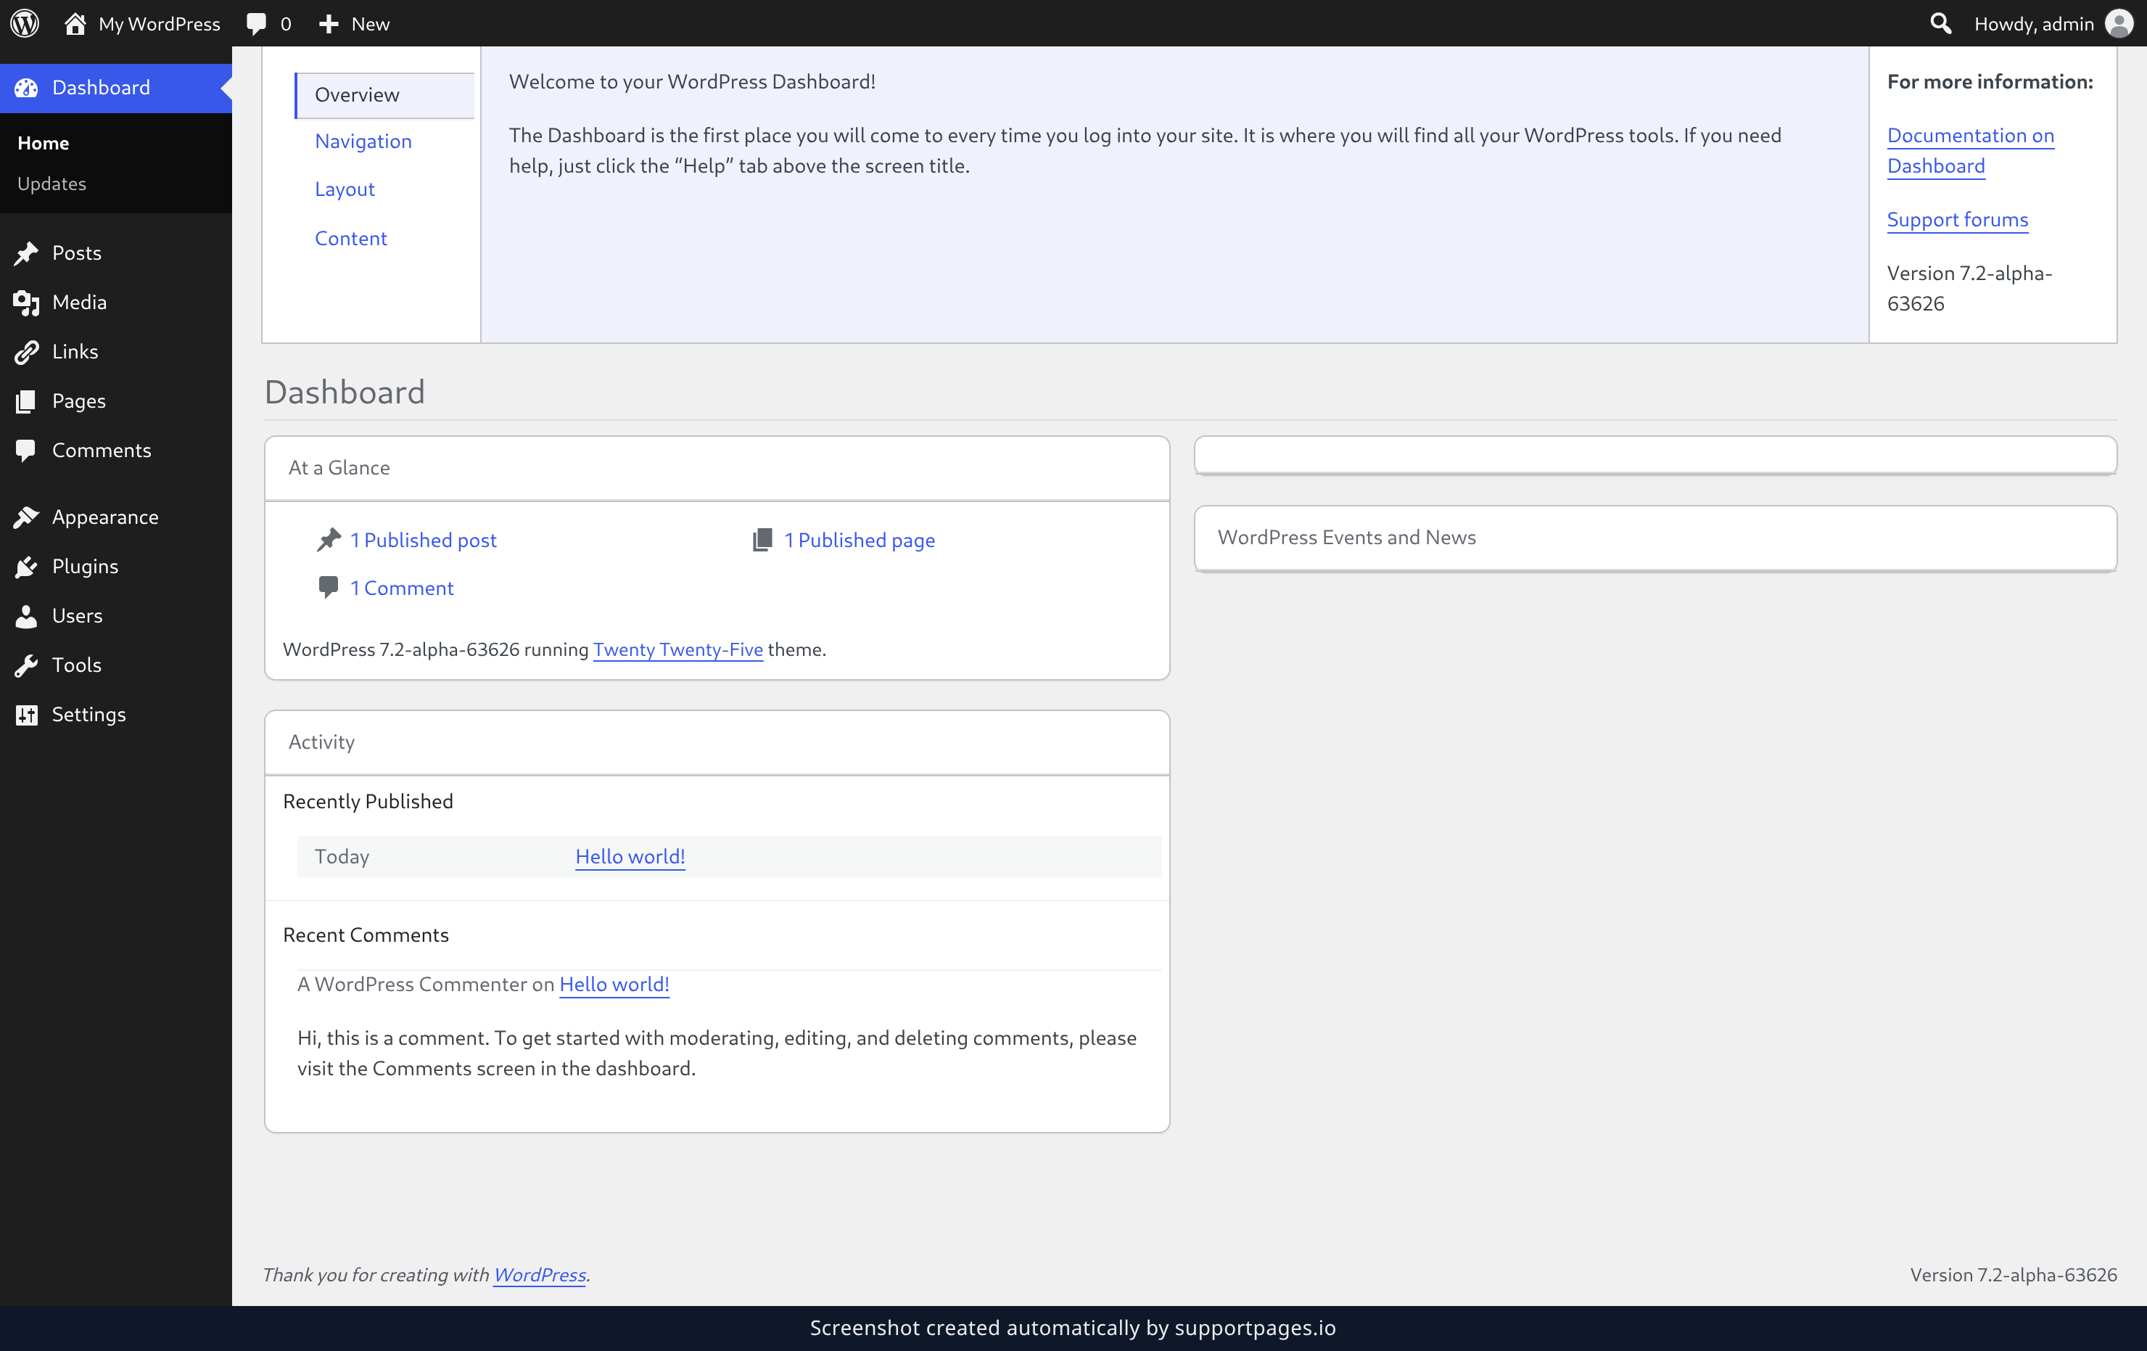
Task: Click the Appearance paintbrush icon in sidebar
Action: (27, 517)
